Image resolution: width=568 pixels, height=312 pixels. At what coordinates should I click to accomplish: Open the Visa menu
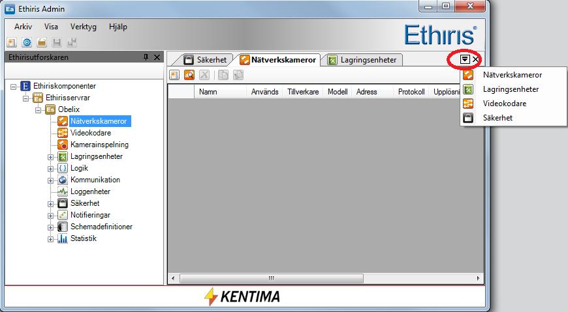click(x=51, y=27)
